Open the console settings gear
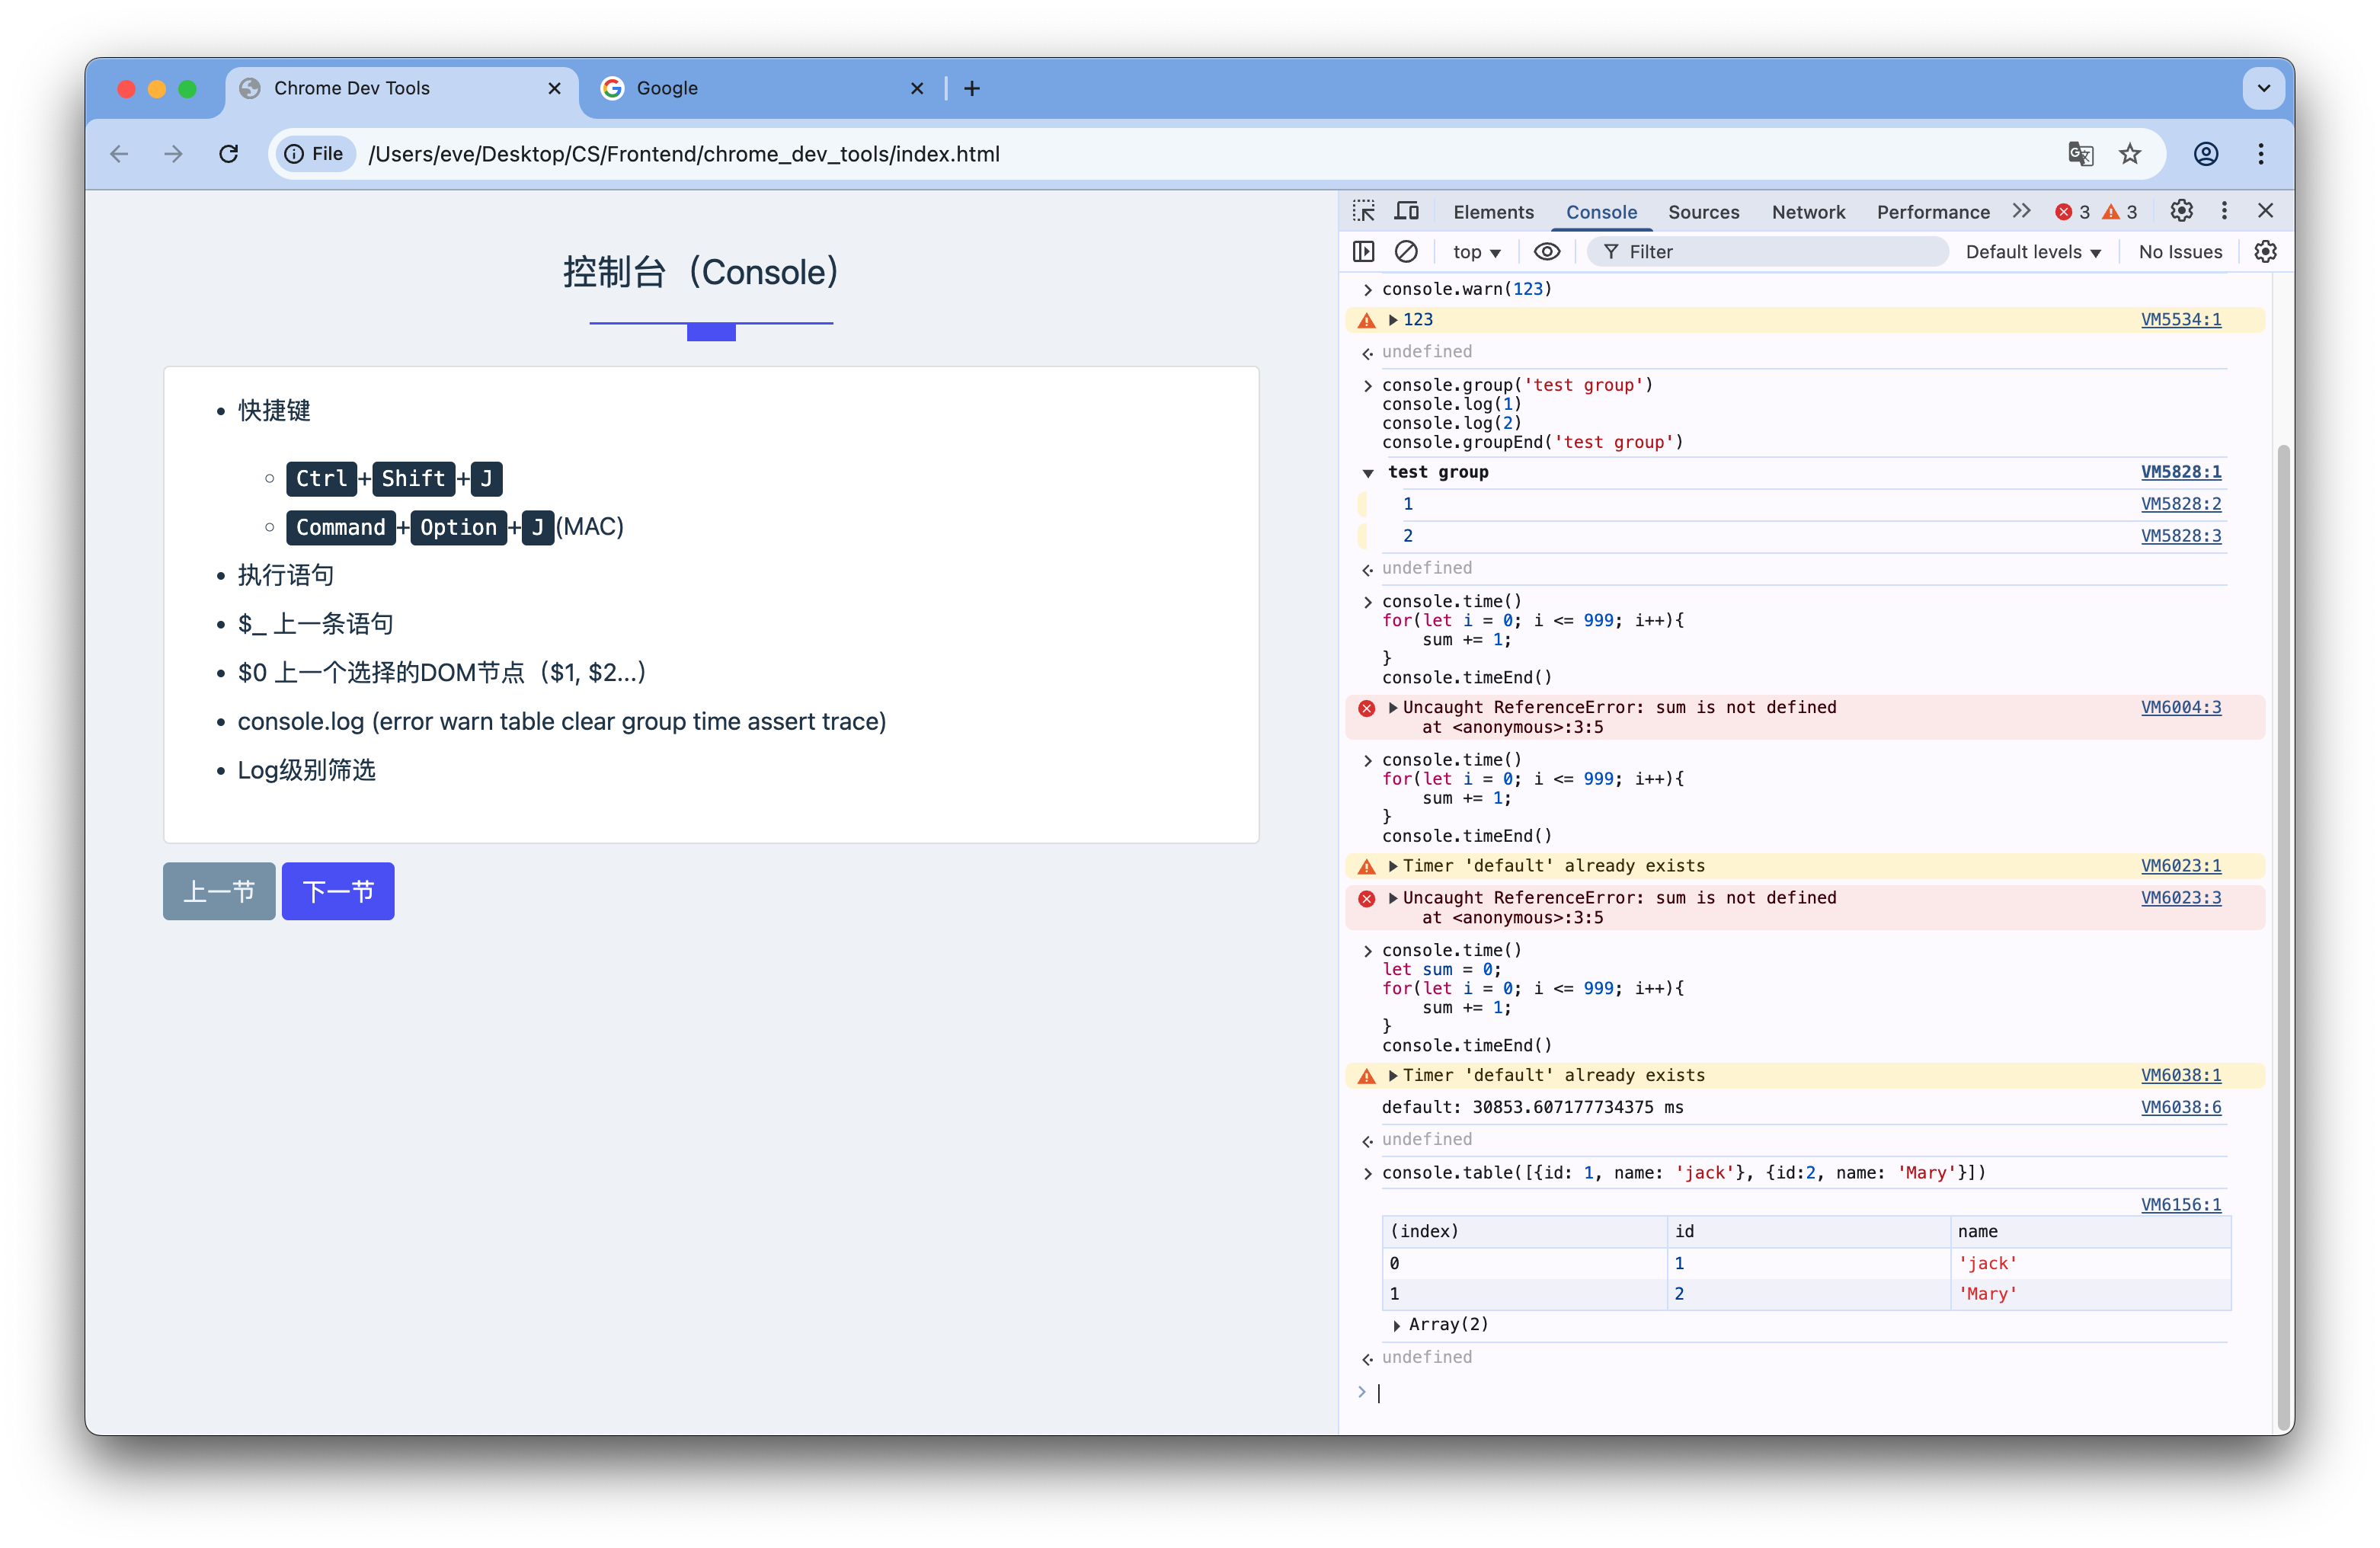The image size is (2380, 1548). [x=2265, y=251]
